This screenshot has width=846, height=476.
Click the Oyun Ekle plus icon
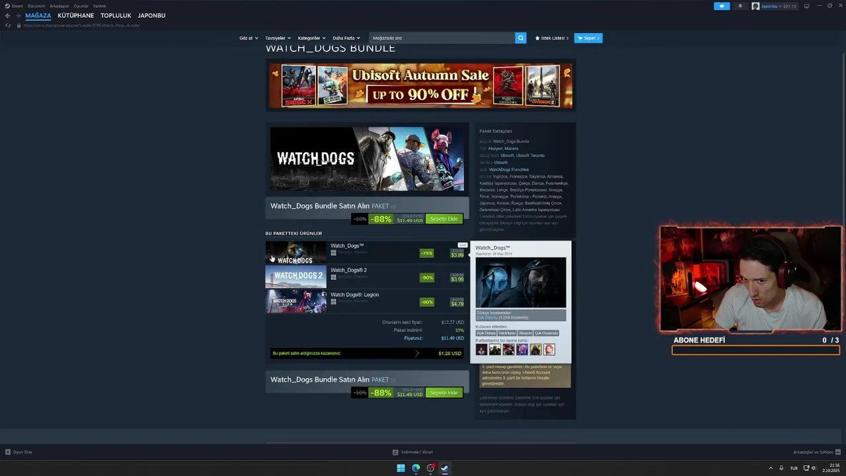click(8, 452)
